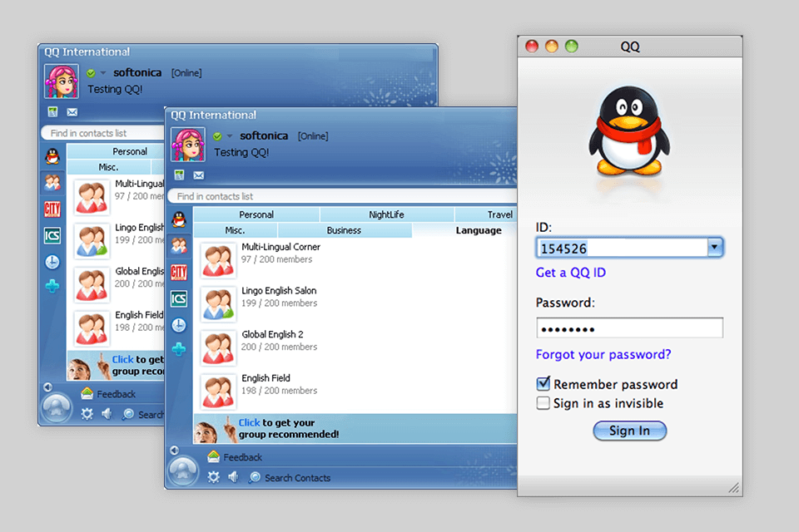Uncheck the Remember password checkbox
The width and height of the screenshot is (799, 532).
tap(543, 383)
